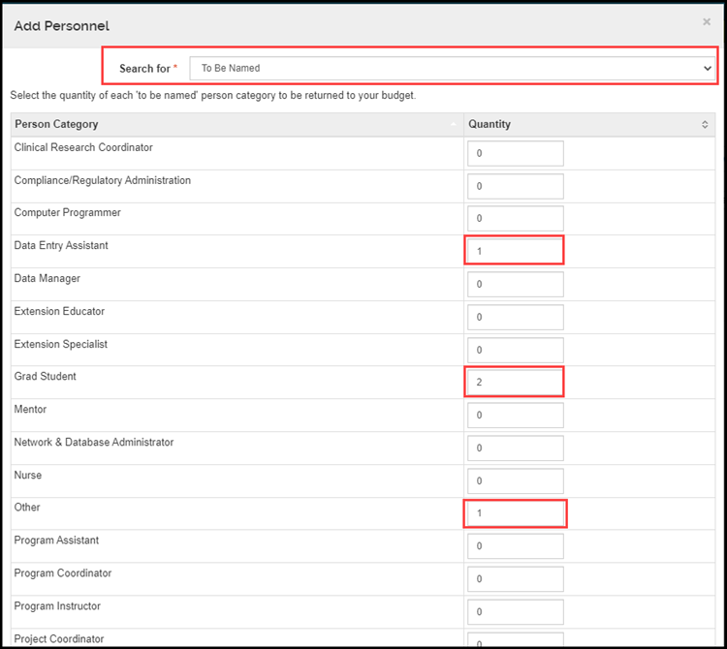Click the Compliance/Regulatory Administration quantity field
The height and width of the screenshot is (649, 727).
[x=515, y=186]
